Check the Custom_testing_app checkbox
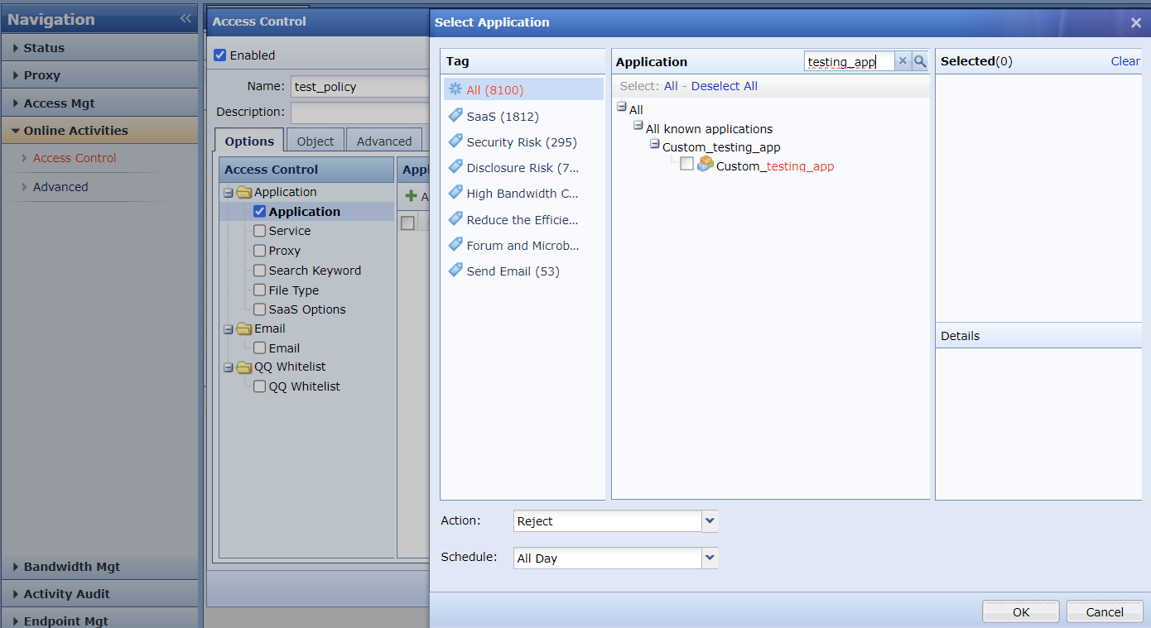 coord(686,165)
